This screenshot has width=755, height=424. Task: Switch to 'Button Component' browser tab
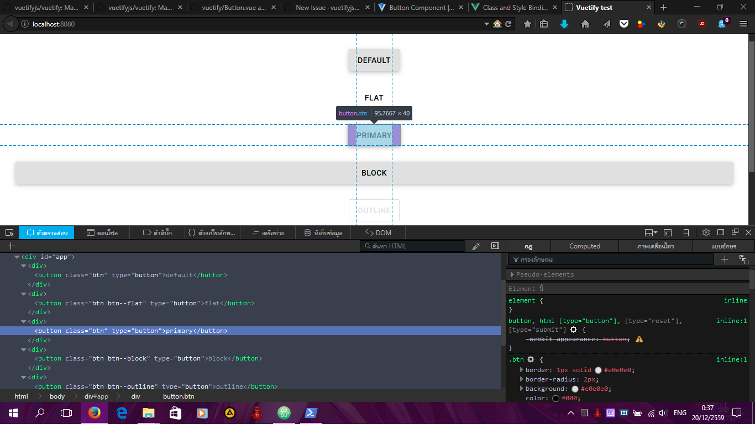[x=422, y=7]
